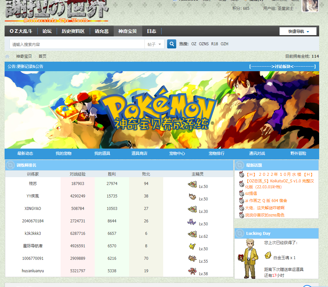This screenshot has height=287, width=328.
Task: Click hot search term R18
Action: pyautogui.click(x=215, y=44)
